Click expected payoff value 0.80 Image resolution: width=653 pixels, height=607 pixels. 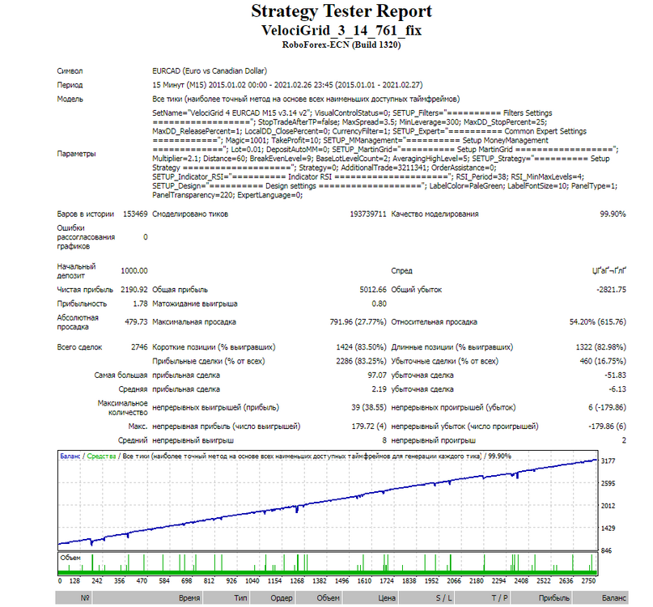pyautogui.click(x=379, y=303)
